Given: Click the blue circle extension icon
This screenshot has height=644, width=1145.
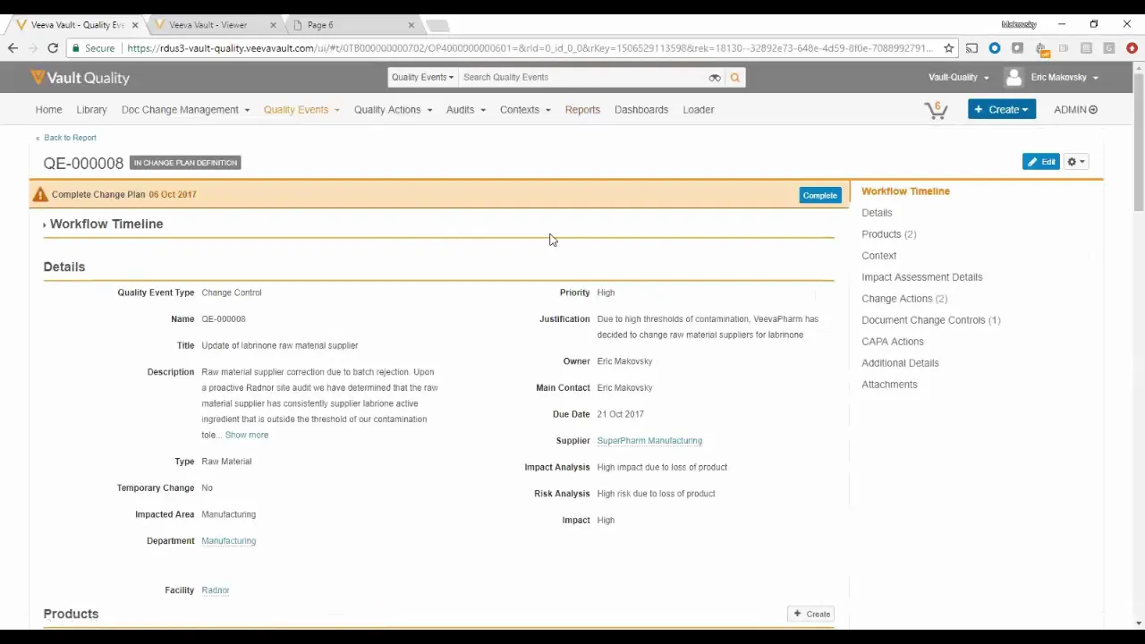Looking at the screenshot, I should coord(995,48).
